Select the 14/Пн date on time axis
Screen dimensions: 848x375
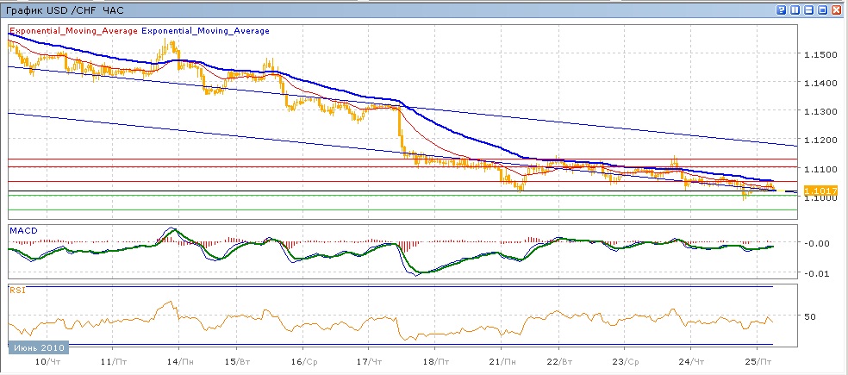click(x=178, y=363)
